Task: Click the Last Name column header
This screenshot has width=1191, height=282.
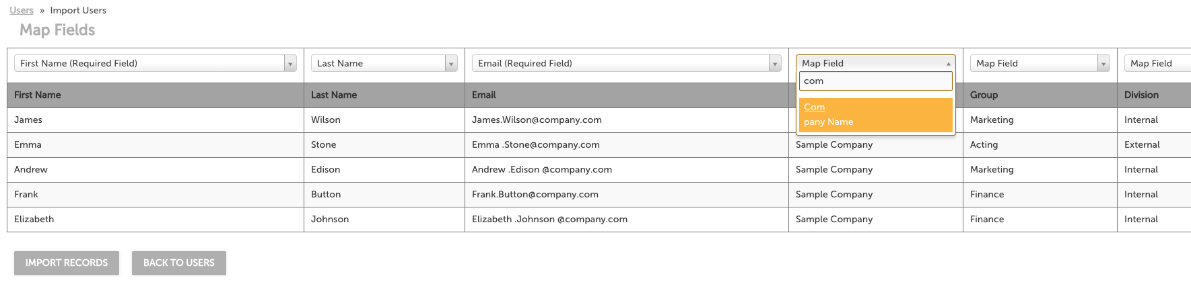Action: pos(334,95)
